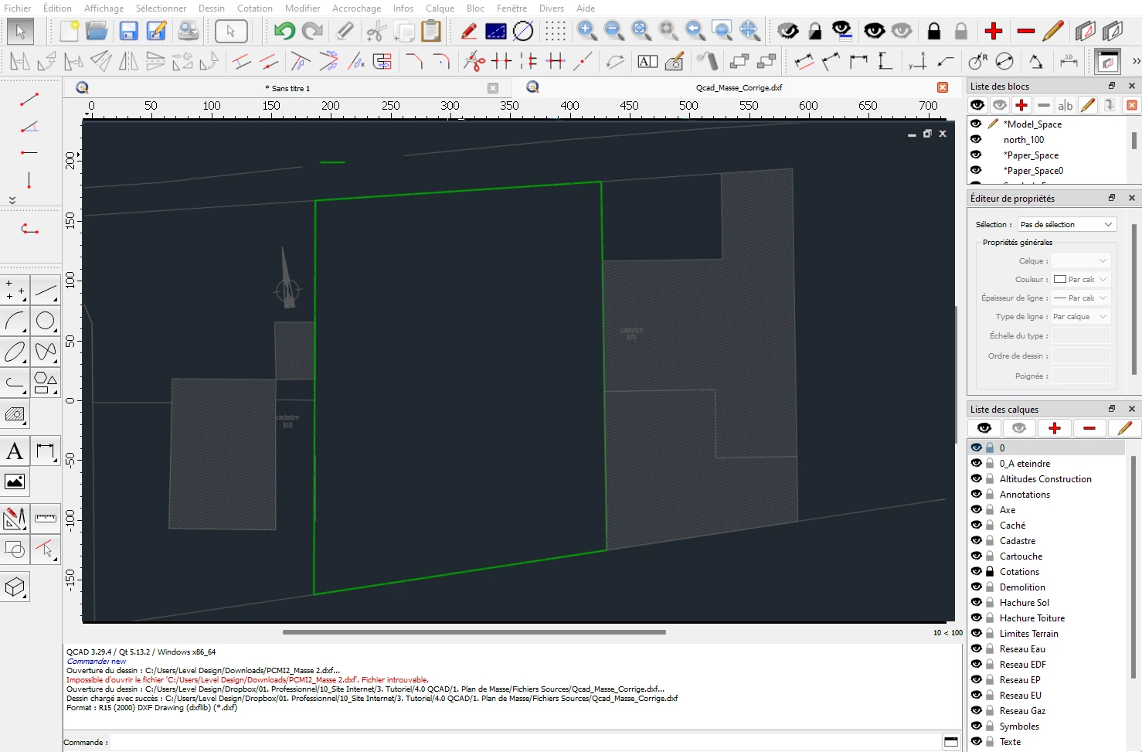Open the Type de ligne dropdown
Viewport: 1142px width, 752px height.
tap(1081, 316)
